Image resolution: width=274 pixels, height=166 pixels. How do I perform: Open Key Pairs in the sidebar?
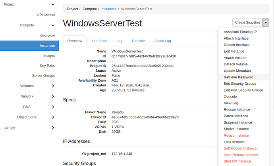pyautogui.click(x=47, y=65)
